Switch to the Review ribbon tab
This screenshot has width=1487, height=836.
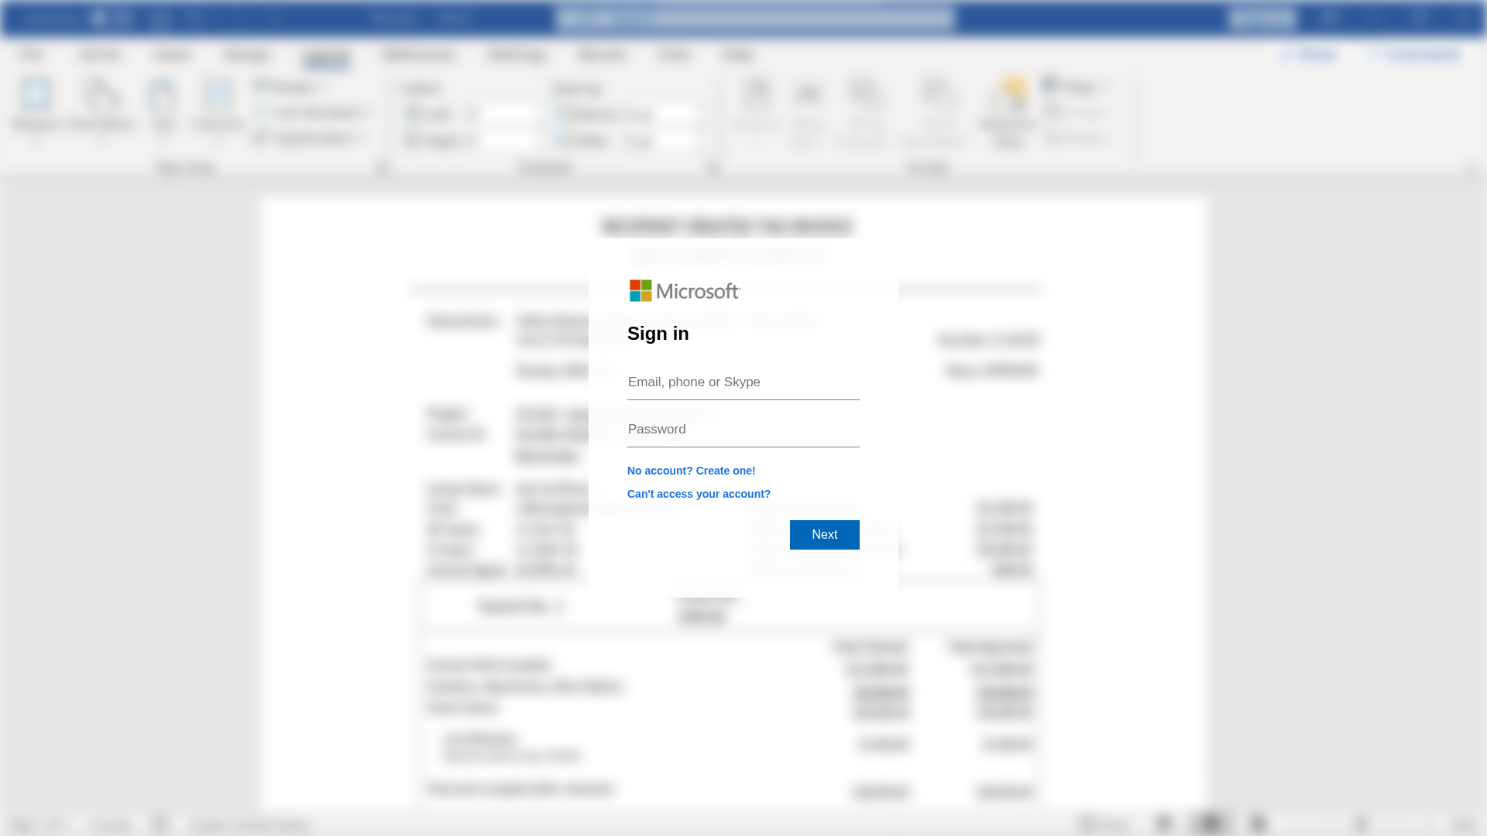click(x=602, y=55)
